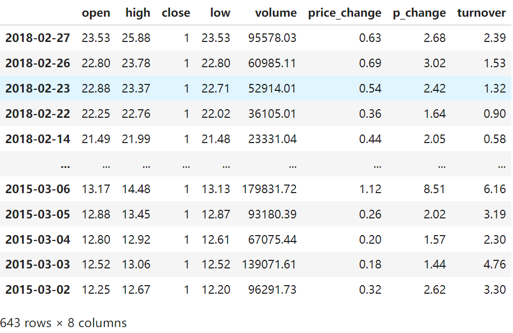This screenshot has width=513, height=333.
Task: Click the 2015-03-06 row index
Action: [38, 189]
